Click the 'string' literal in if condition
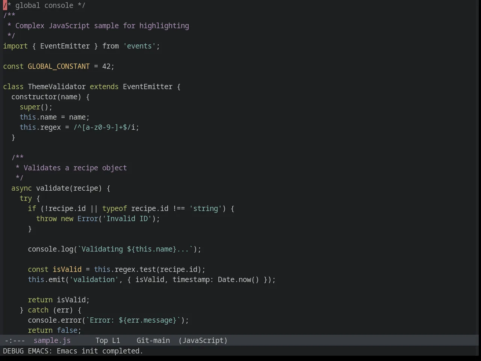Image resolution: width=481 pixels, height=361 pixels. click(206, 208)
